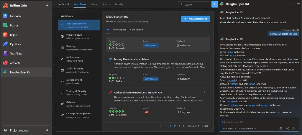
Task: Filter assessments by Completed tab
Action: click(137, 30)
